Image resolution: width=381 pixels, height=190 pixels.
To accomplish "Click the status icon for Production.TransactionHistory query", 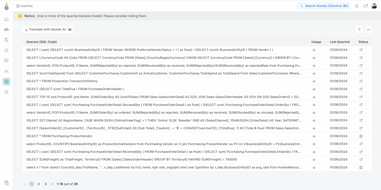I will pyautogui.click(x=361, y=81).
